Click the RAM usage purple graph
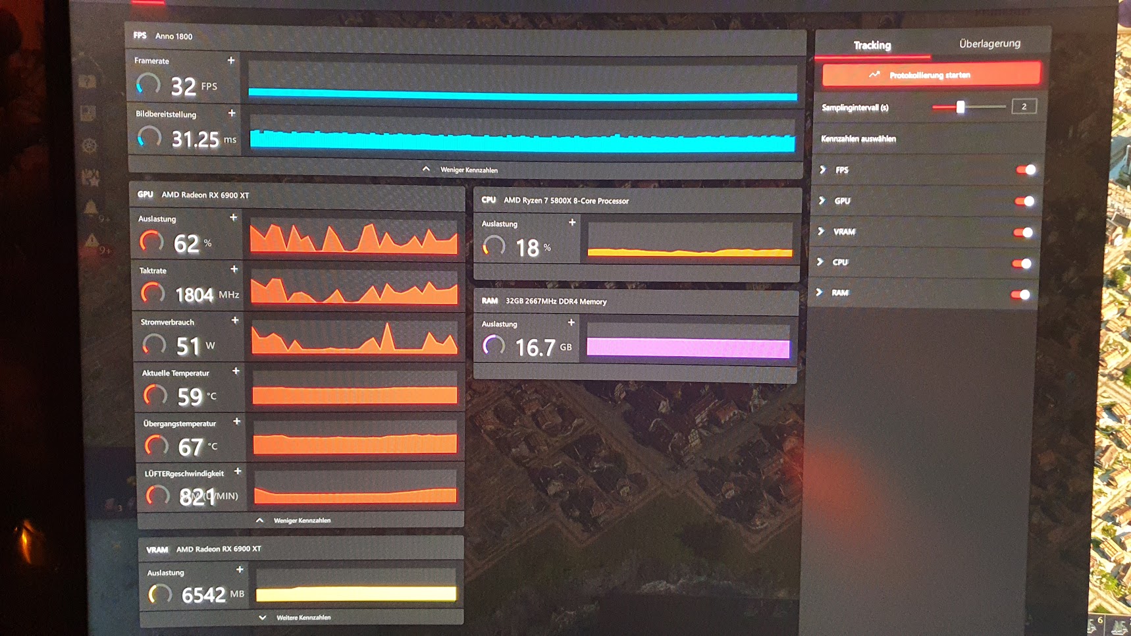The height and width of the screenshot is (636, 1131). pos(688,342)
